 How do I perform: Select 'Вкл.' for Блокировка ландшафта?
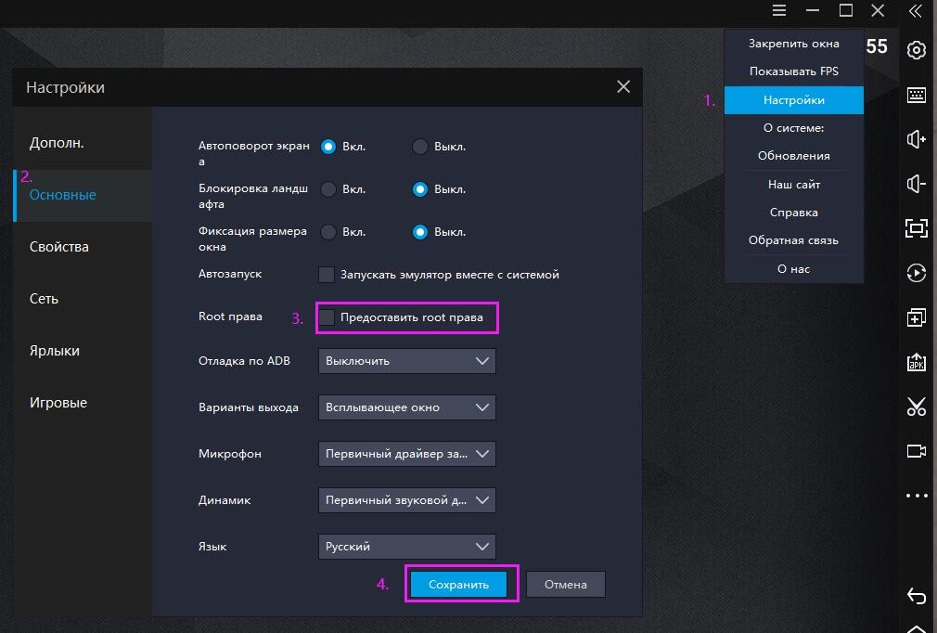point(327,189)
